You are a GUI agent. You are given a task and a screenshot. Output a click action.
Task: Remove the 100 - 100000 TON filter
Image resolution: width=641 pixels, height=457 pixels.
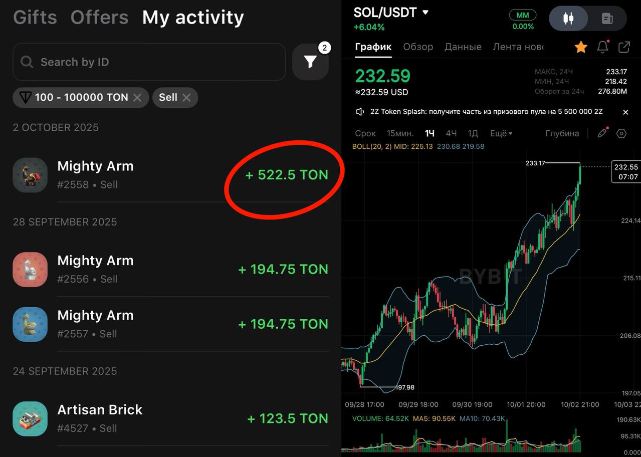(x=137, y=98)
